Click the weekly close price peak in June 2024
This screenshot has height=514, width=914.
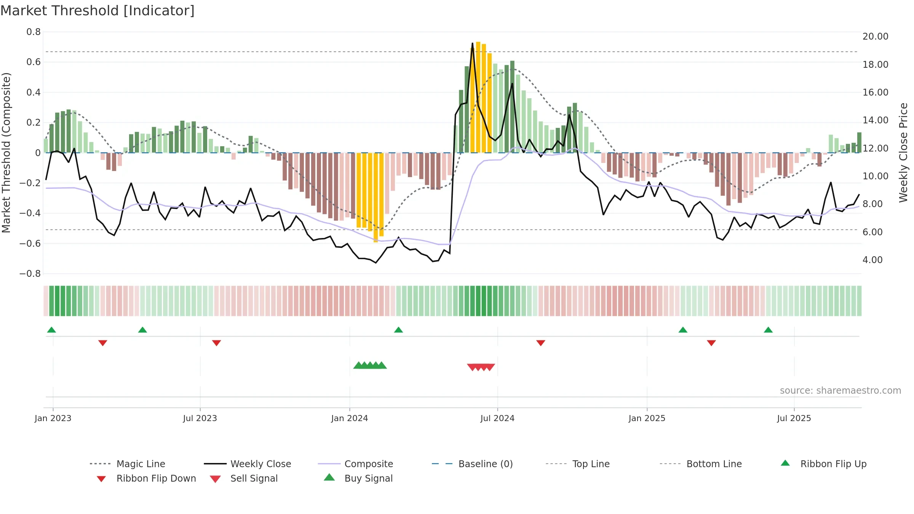tap(473, 43)
